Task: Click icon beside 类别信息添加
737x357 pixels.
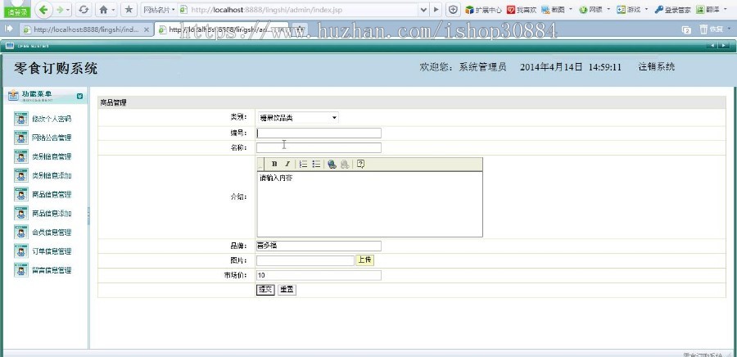Action: point(21,176)
